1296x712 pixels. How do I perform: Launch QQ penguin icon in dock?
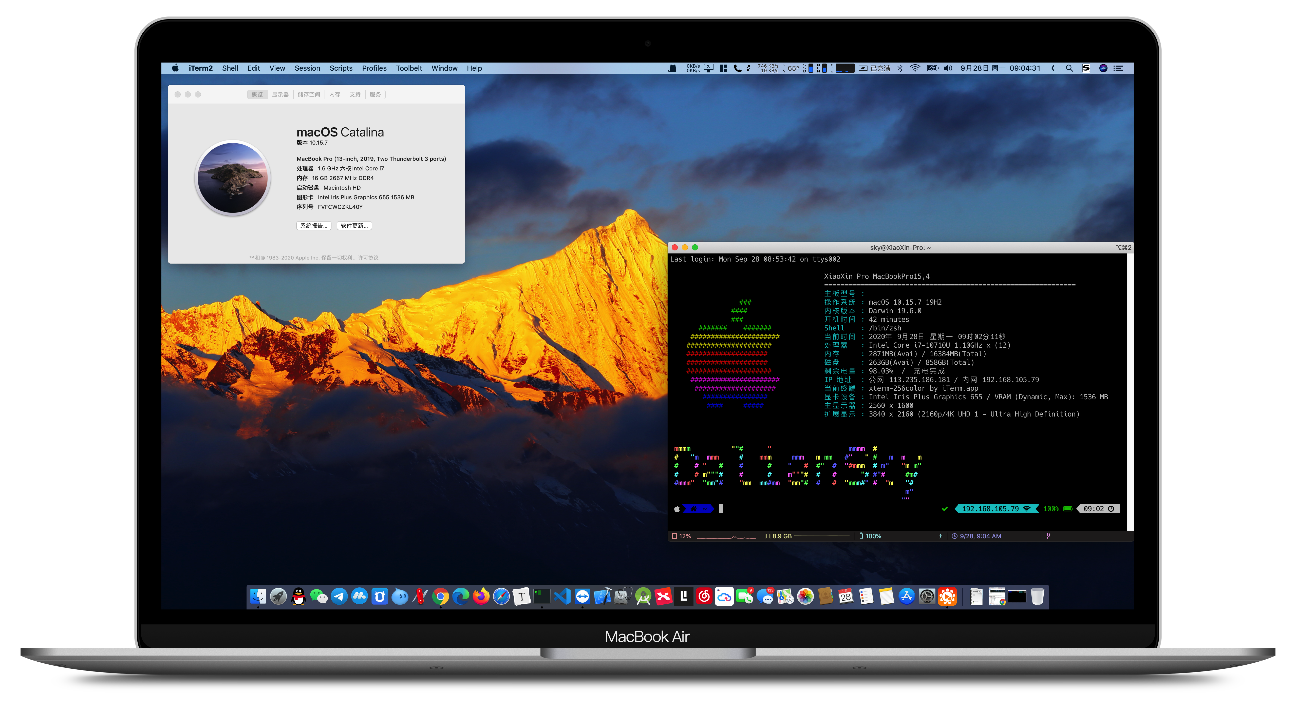point(299,597)
